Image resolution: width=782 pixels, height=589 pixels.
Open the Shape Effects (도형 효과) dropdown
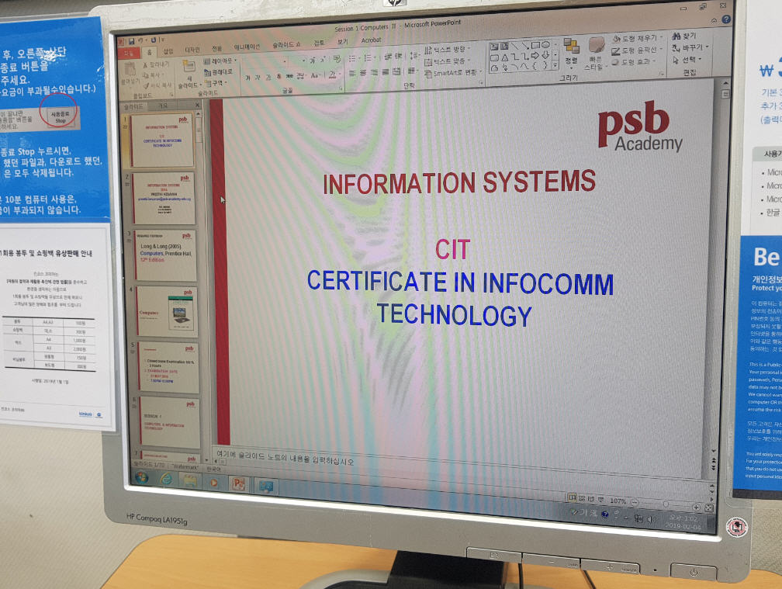click(634, 62)
